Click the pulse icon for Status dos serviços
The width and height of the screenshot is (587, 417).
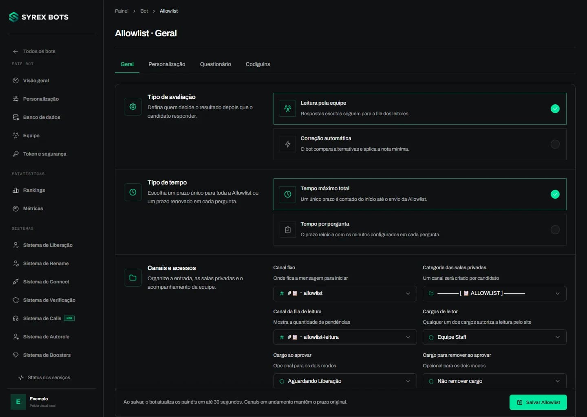pyautogui.click(x=21, y=377)
